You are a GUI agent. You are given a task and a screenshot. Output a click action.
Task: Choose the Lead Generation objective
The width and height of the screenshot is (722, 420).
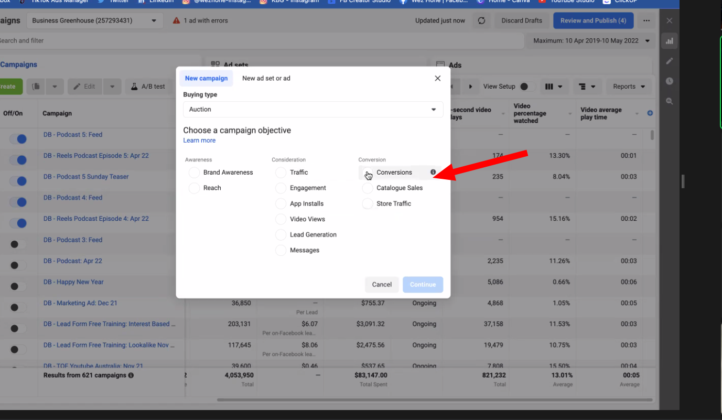(x=281, y=235)
